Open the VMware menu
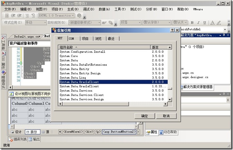 [x=198, y=9]
